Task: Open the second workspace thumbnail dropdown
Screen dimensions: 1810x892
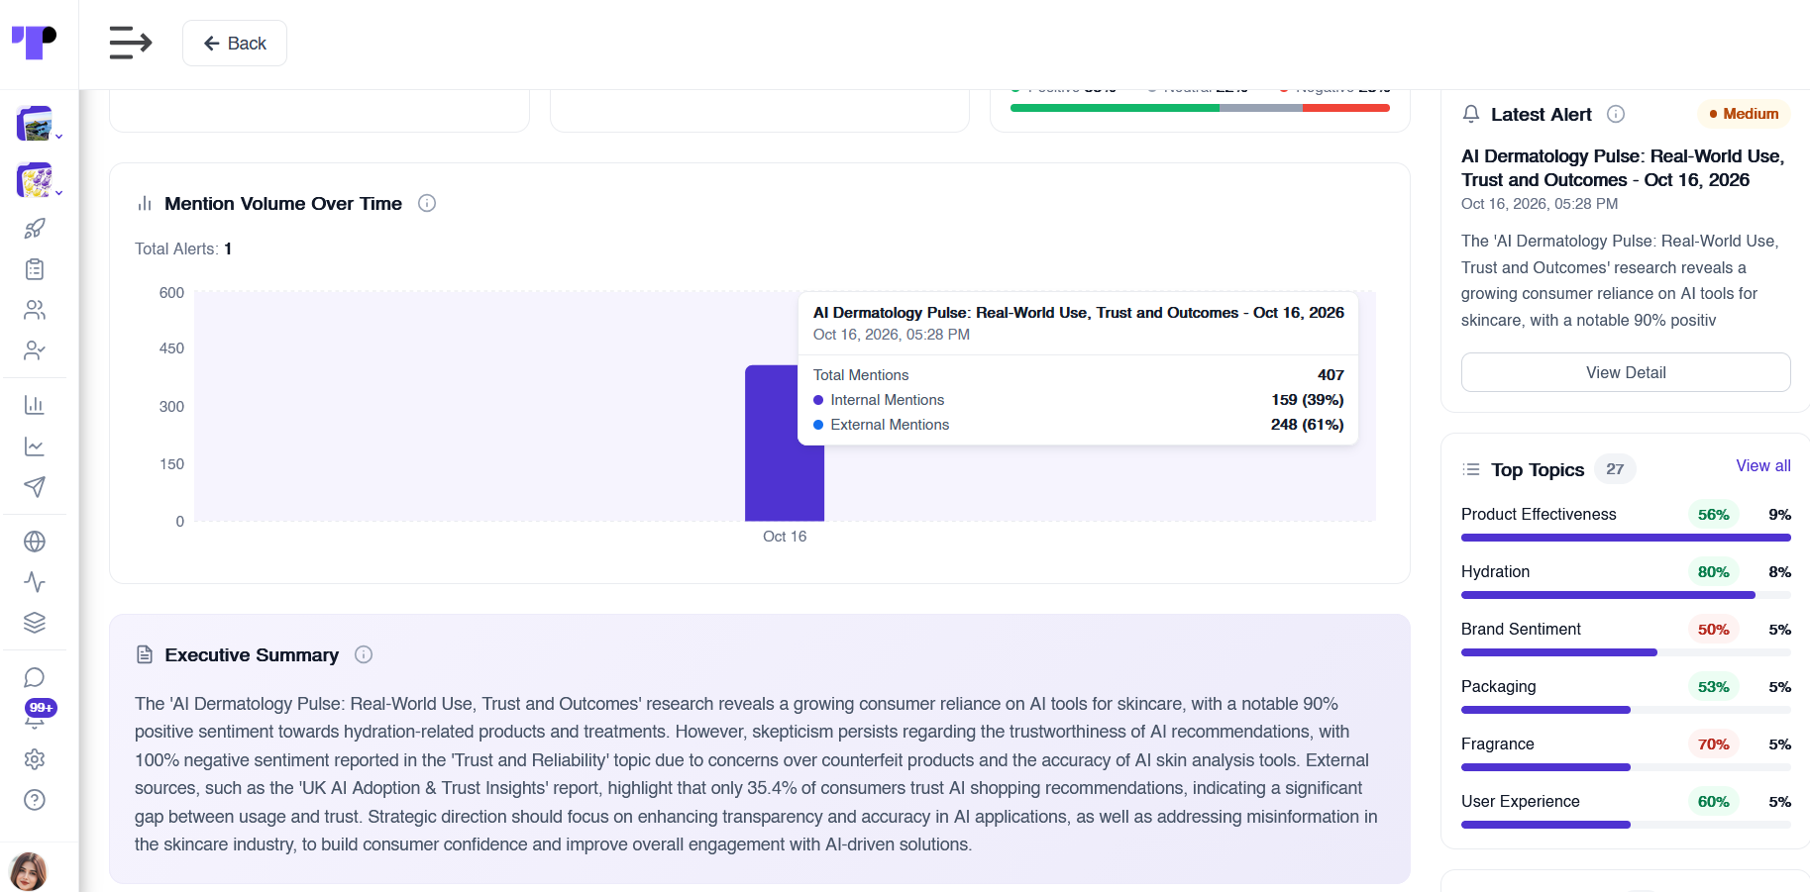Action: coord(38,181)
